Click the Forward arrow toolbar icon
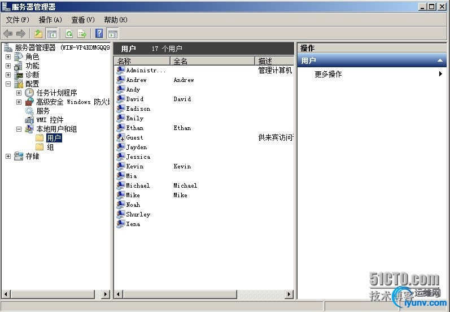This screenshot has width=450, height=312. point(21,33)
